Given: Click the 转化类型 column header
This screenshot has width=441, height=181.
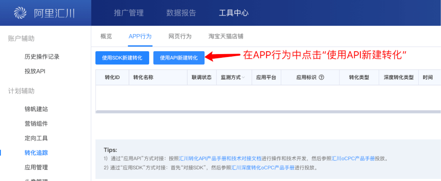Looking at the screenshot, I should point(359,78).
